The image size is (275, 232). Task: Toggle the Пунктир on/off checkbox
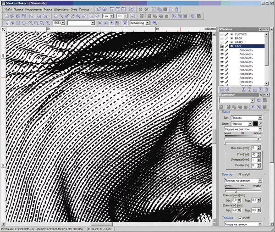pos(240,174)
